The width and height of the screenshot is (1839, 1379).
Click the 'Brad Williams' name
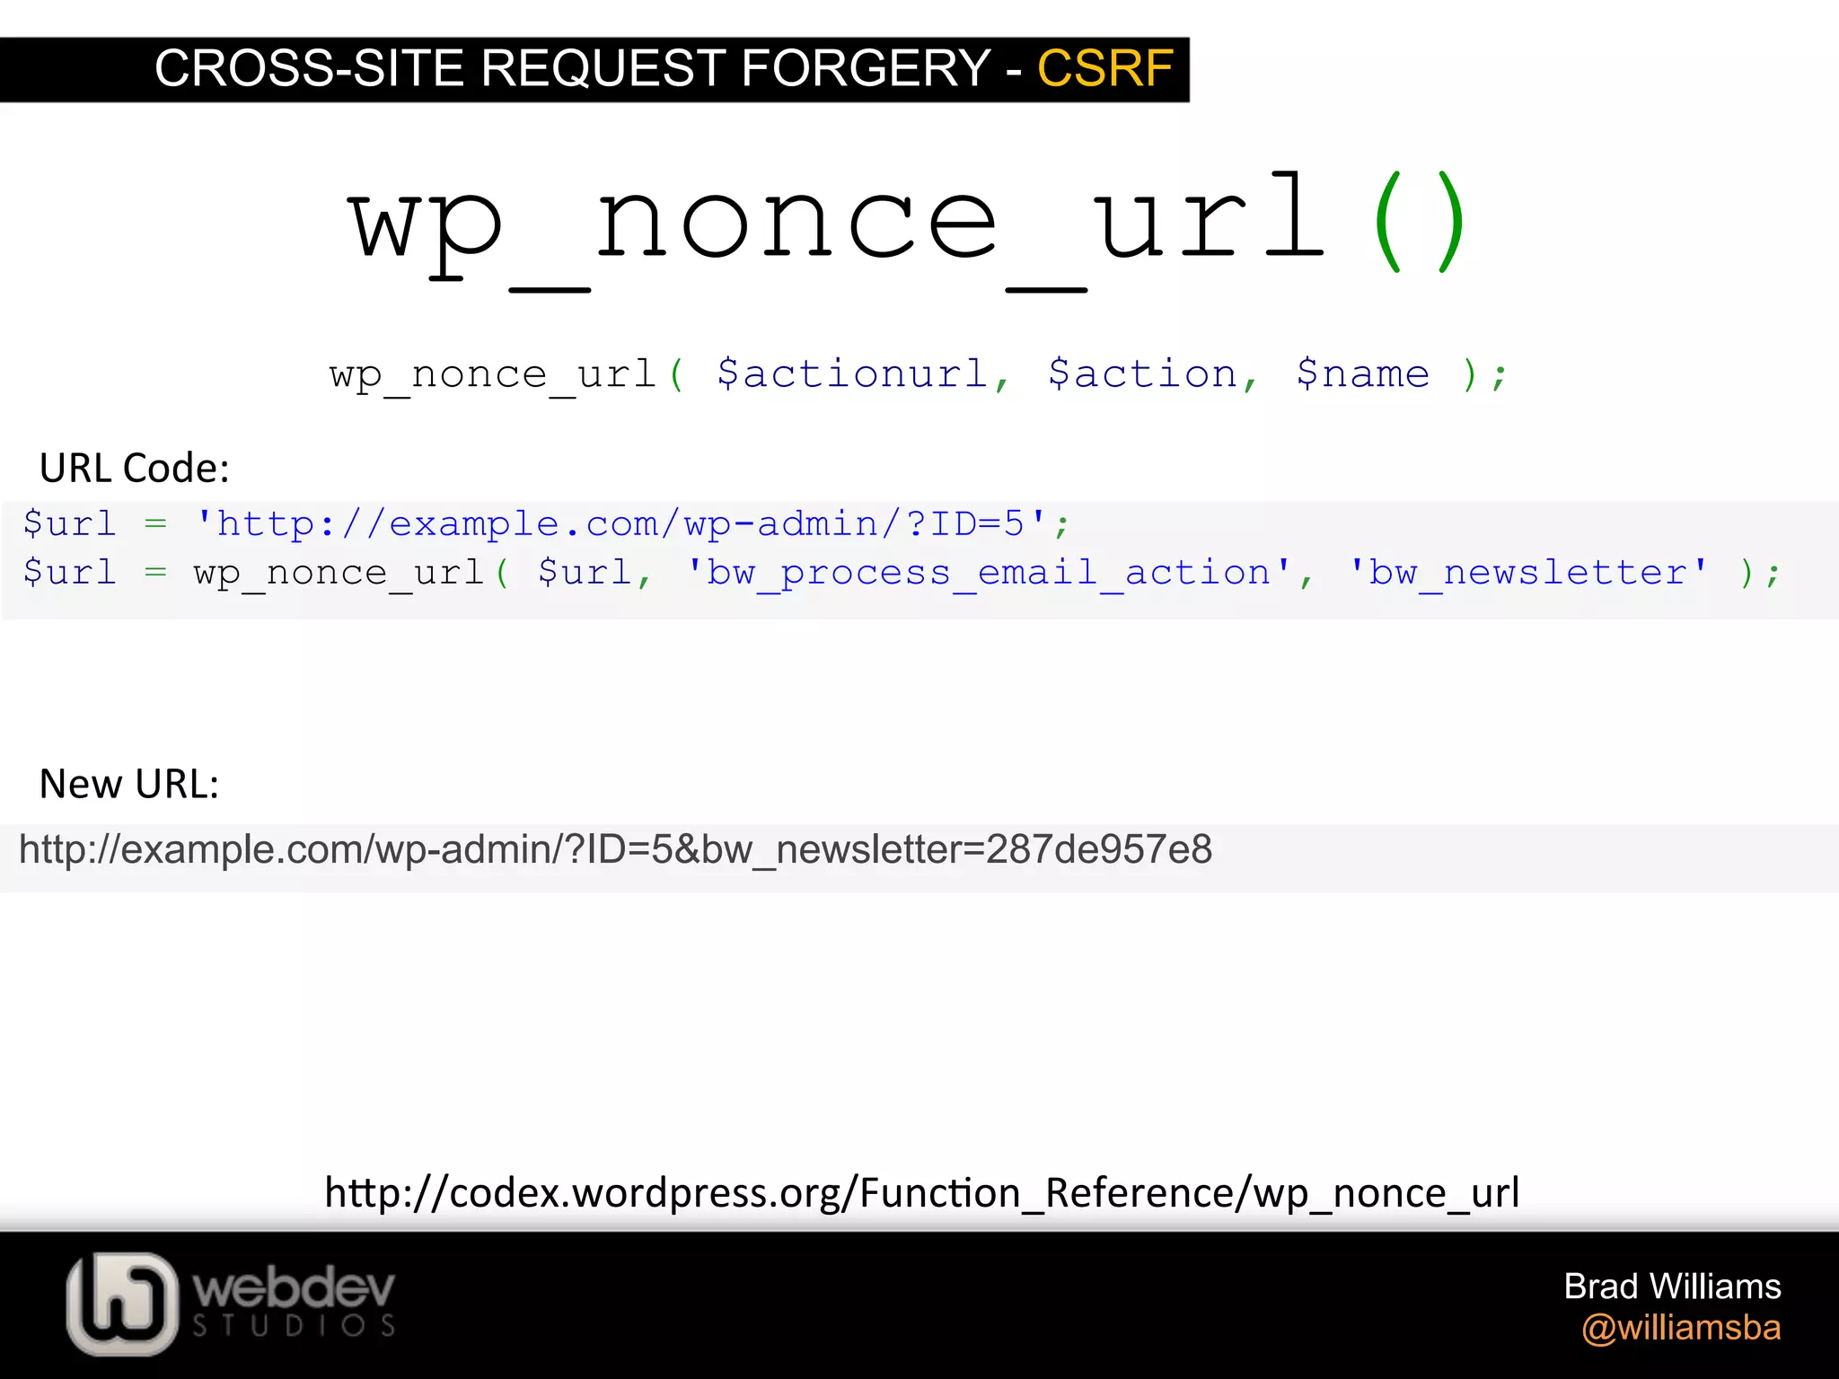coord(1672,1287)
